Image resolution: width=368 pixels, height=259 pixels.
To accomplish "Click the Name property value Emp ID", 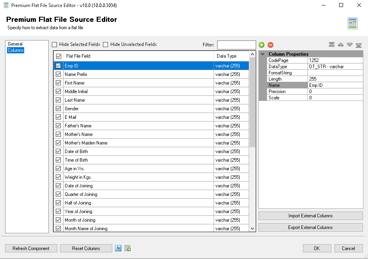I will pyautogui.click(x=335, y=85).
